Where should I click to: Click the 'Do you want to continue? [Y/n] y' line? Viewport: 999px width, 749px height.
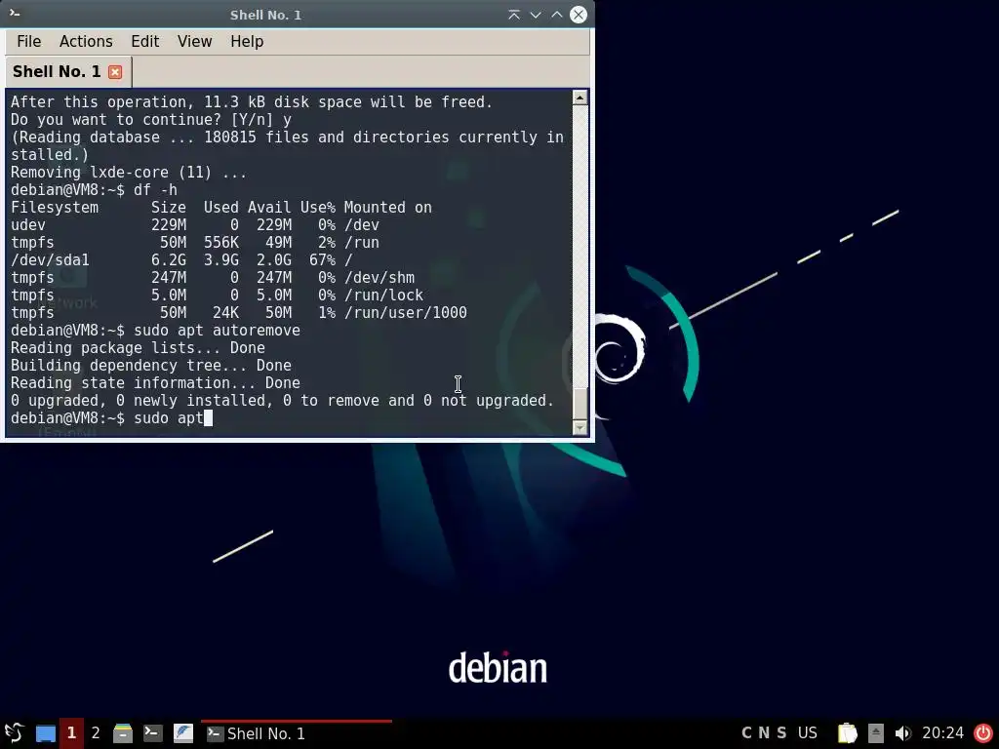151,120
